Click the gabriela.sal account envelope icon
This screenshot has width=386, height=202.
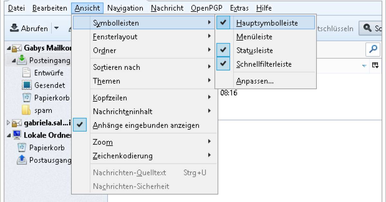17,123
